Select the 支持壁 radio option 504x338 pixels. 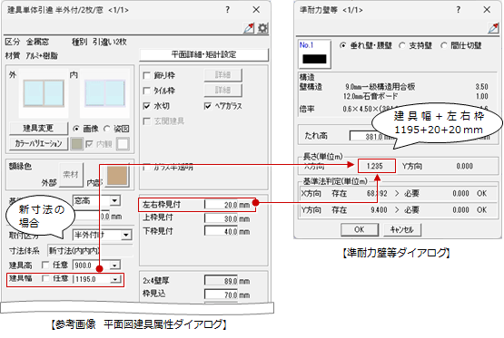pyautogui.click(x=401, y=45)
